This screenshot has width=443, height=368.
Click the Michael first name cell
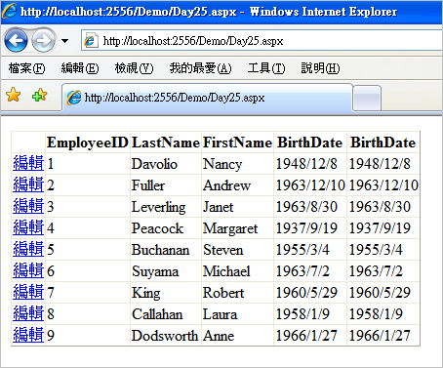click(x=237, y=271)
